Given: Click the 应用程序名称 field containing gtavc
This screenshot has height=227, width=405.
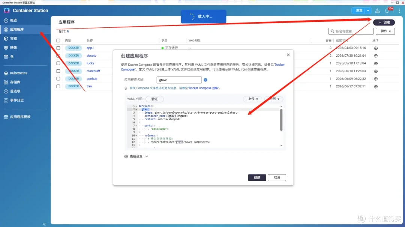Looking at the screenshot, I should coord(179,80).
